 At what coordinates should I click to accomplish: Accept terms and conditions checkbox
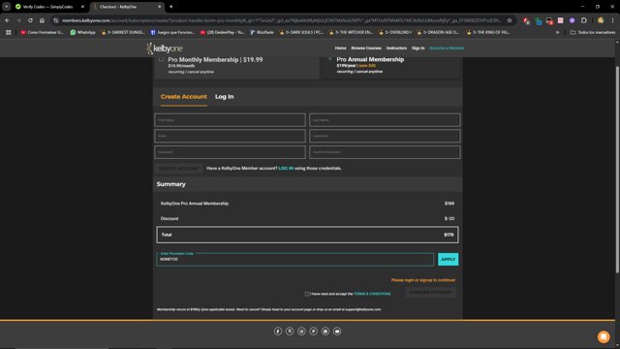307,294
